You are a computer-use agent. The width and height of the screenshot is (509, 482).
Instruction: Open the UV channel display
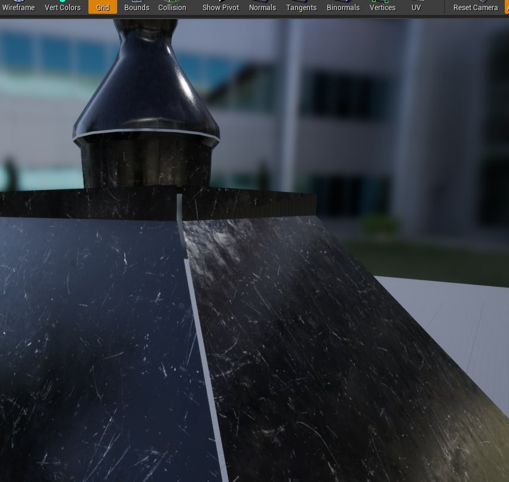pyautogui.click(x=416, y=7)
